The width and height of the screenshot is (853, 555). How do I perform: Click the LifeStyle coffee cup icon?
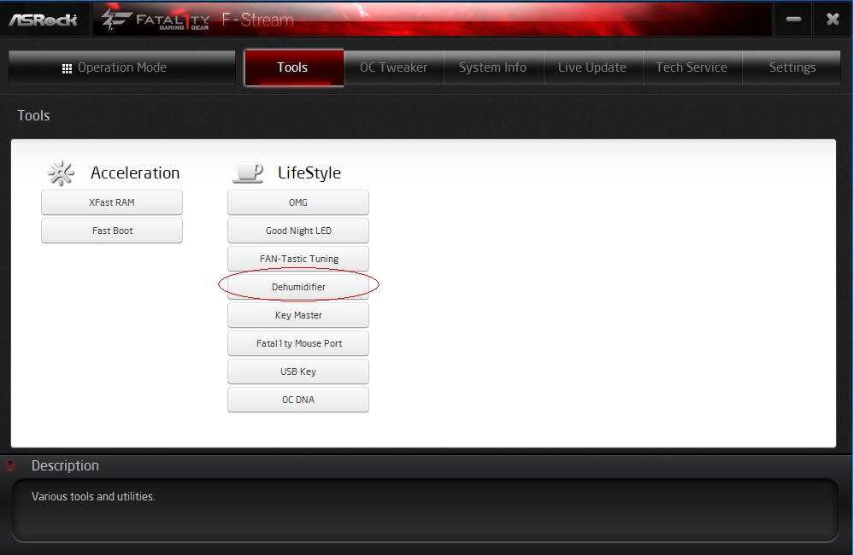(248, 172)
